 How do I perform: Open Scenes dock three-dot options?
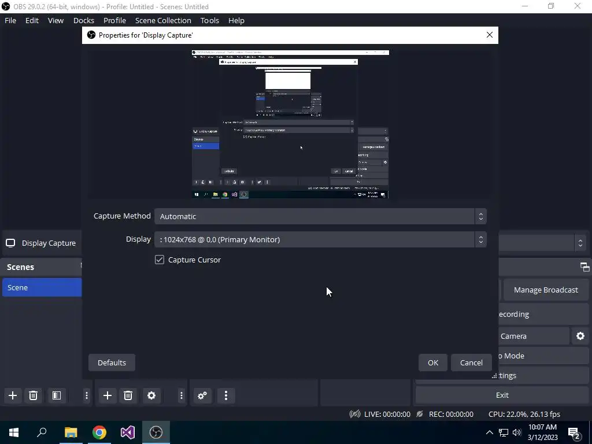tap(87, 395)
